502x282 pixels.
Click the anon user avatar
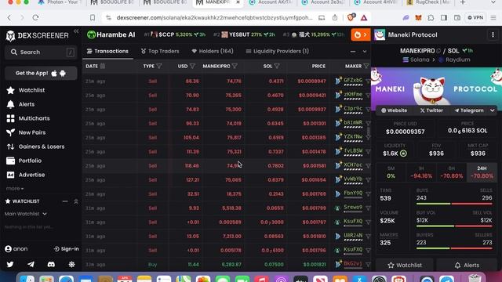pyautogui.click(x=9, y=249)
